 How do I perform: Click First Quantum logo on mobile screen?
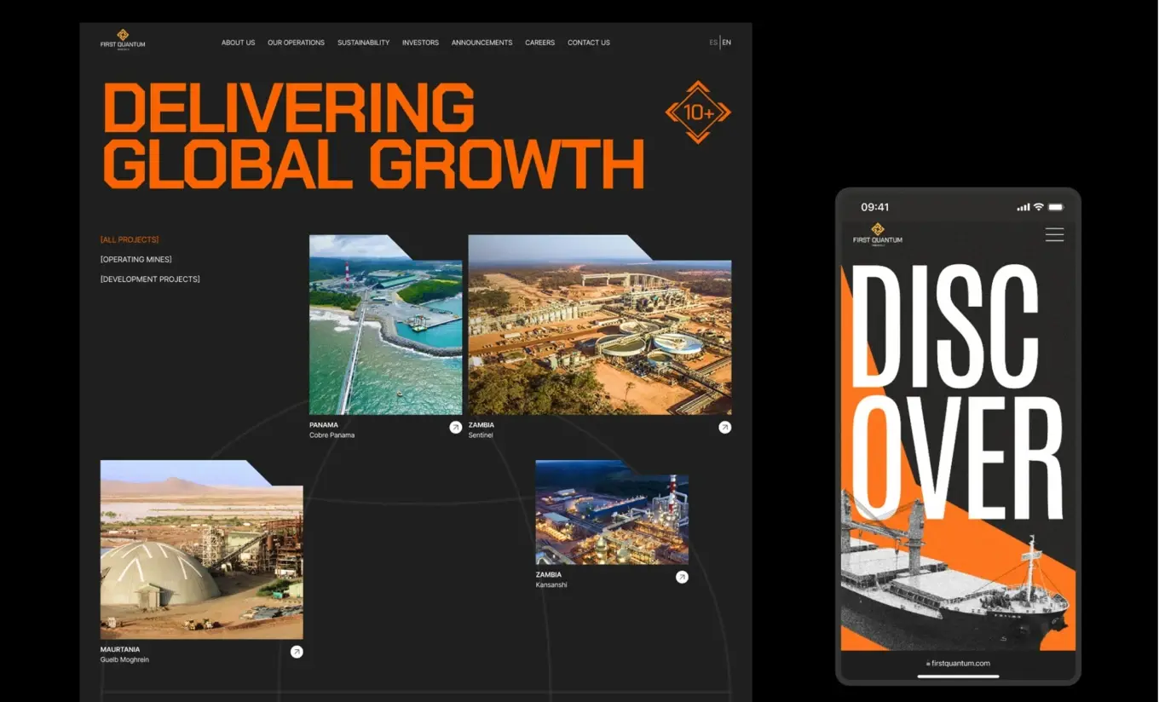coord(877,234)
